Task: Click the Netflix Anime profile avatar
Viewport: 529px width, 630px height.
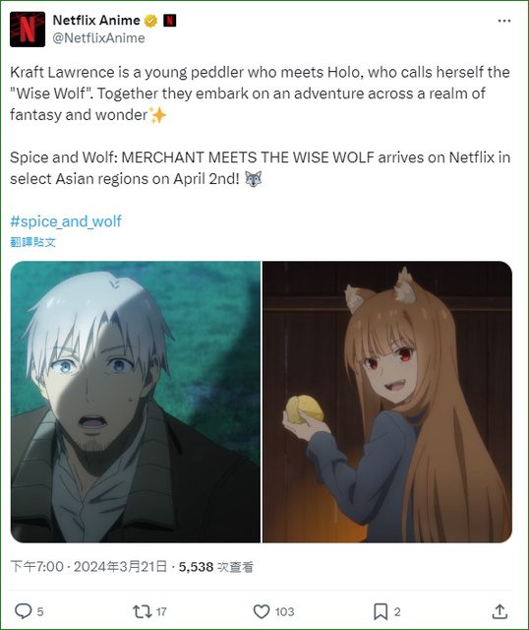Action: [28, 30]
